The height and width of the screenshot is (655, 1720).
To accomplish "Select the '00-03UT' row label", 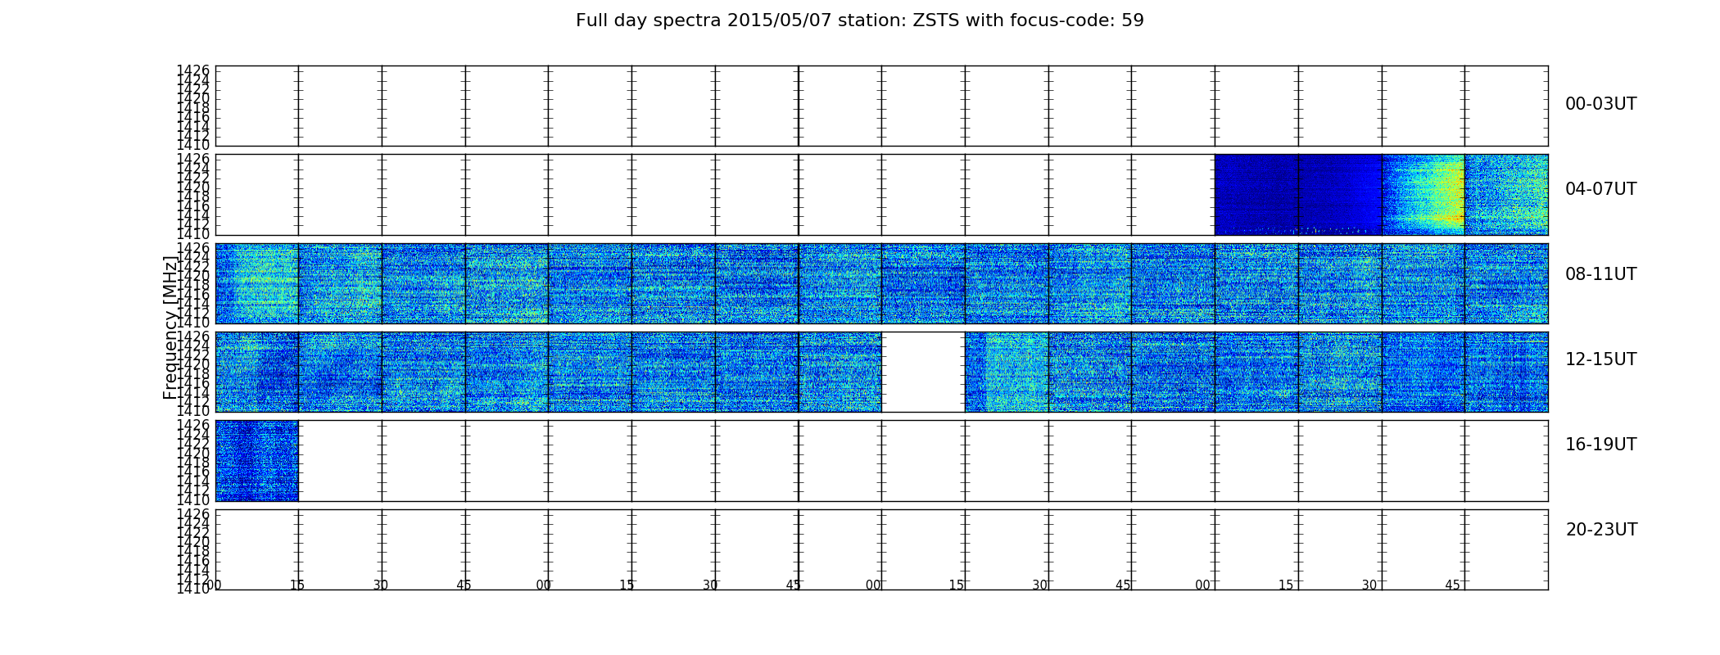I will point(1600,104).
